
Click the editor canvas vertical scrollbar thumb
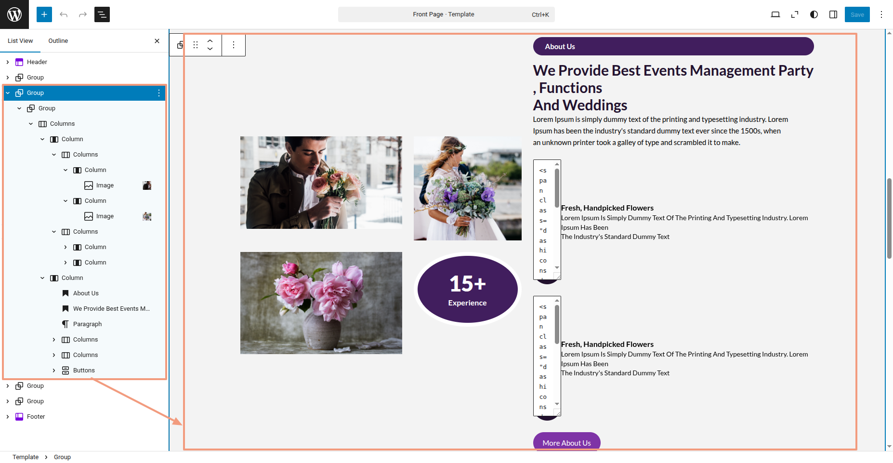tap(889, 218)
